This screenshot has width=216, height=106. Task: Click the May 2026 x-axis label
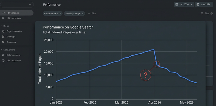[x=187, y=103]
